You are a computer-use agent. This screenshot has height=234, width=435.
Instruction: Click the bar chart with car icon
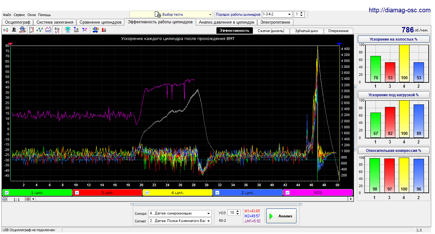[x=95, y=30]
